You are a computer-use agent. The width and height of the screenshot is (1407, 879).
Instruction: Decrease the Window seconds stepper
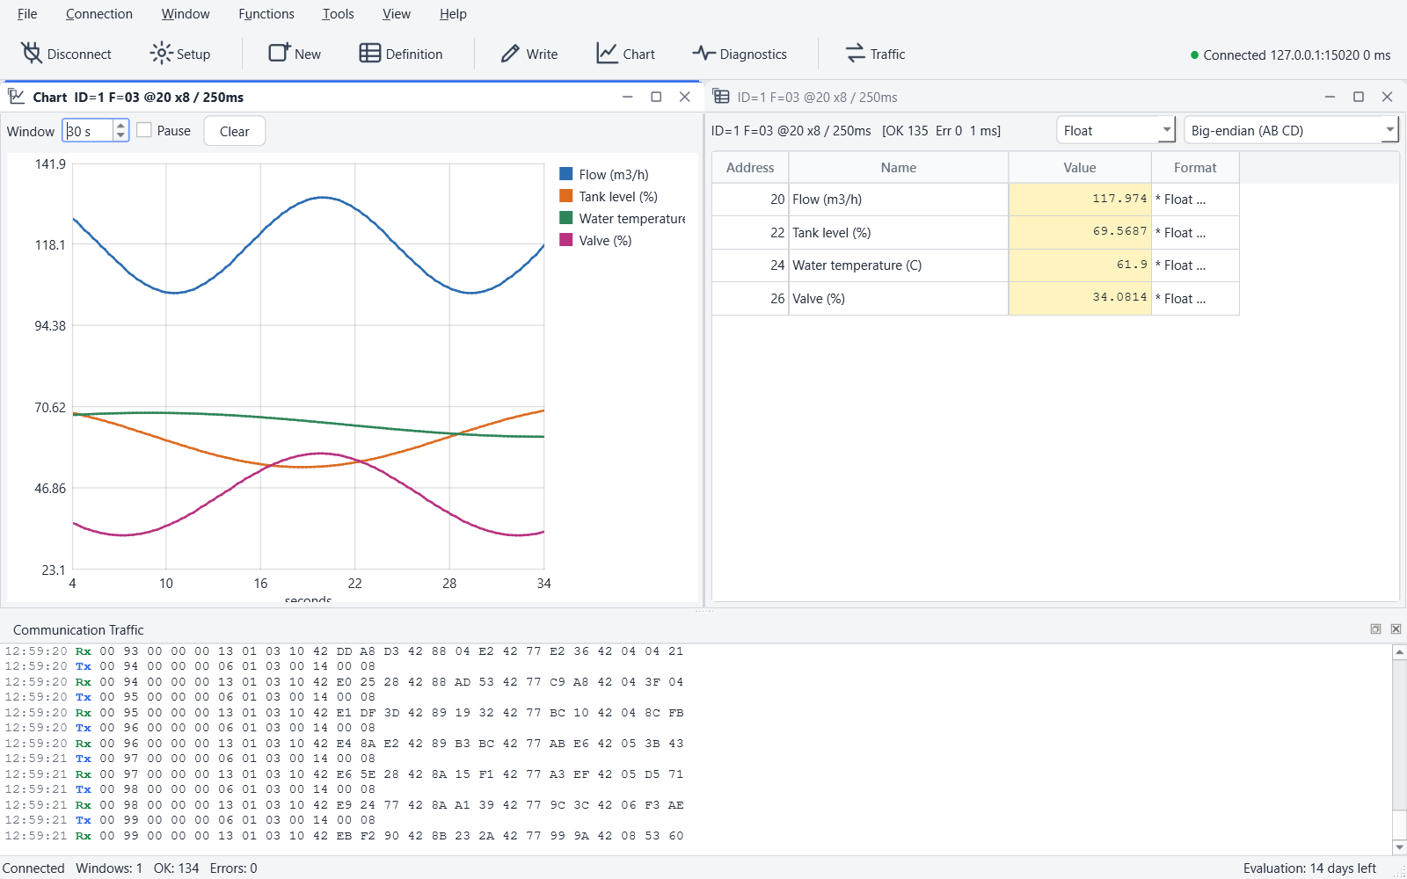[120, 135]
